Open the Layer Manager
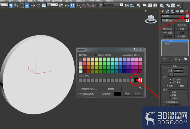Viewport: 190px width, 129px height. coord(139,5)
